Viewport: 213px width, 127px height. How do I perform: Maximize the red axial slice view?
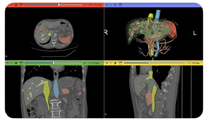pyautogui.click(x=21, y=5)
